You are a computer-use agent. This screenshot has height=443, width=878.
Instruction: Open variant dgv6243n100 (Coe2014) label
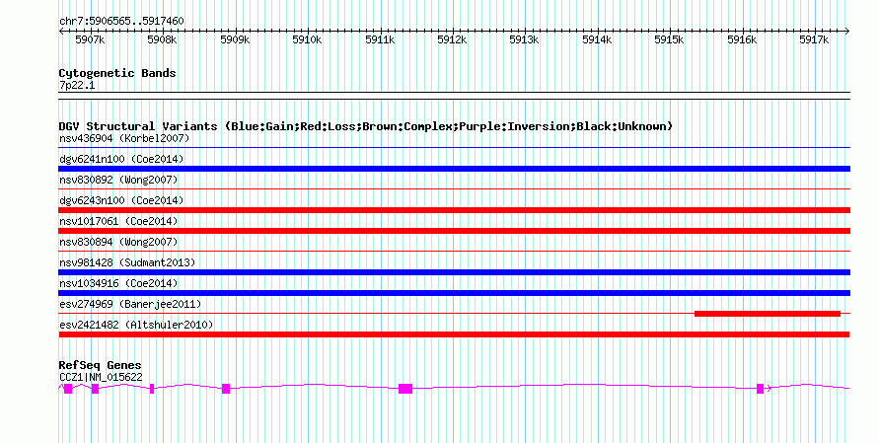(121, 200)
